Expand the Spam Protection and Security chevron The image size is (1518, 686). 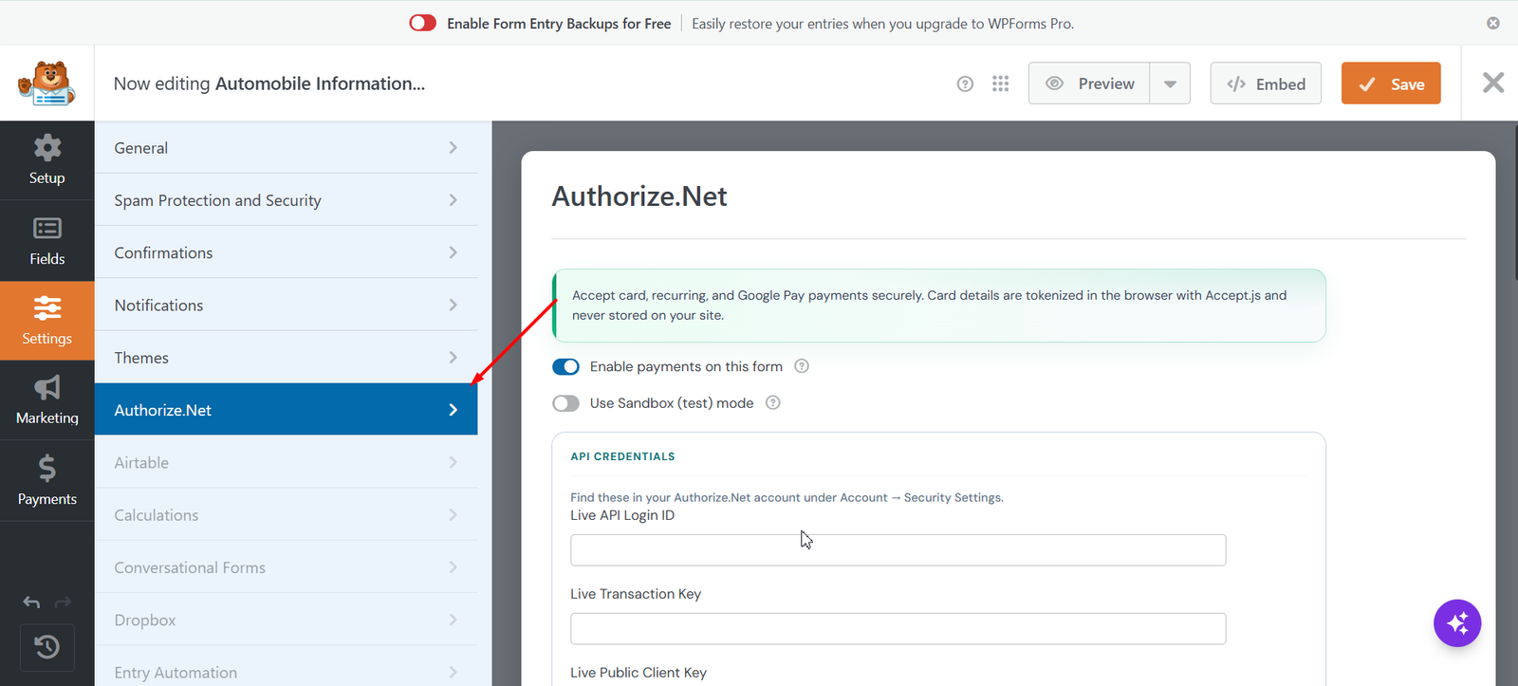[x=453, y=199]
